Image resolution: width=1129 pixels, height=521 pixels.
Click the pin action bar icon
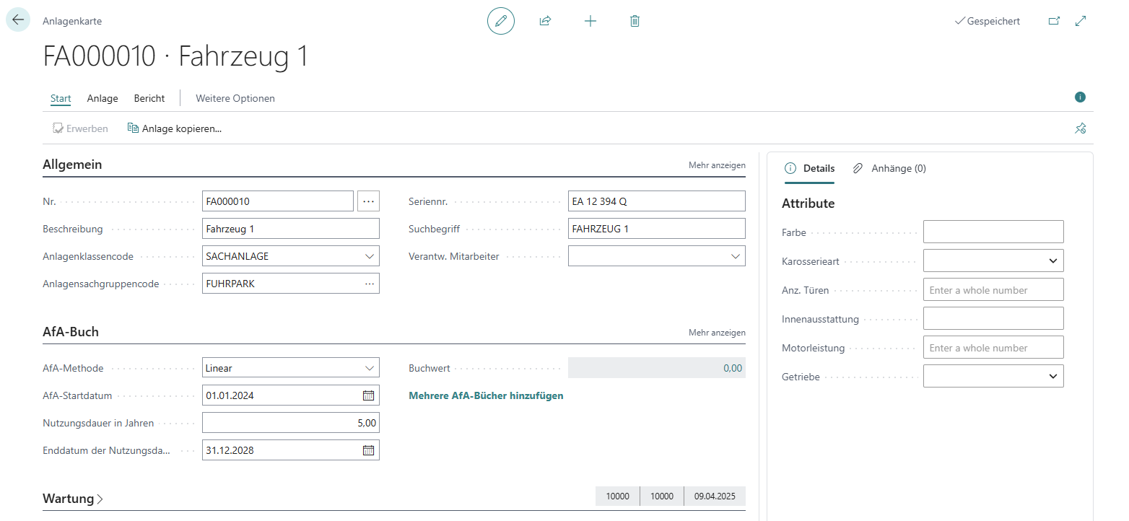[x=1080, y=128]
